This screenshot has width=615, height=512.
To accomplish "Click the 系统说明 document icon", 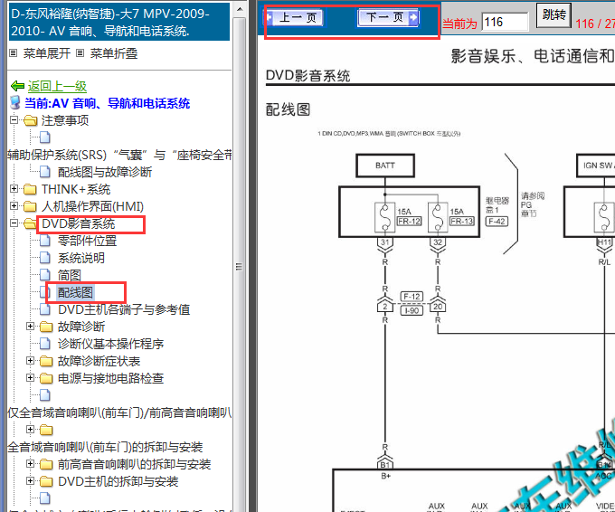I will (x=45, y=258).
